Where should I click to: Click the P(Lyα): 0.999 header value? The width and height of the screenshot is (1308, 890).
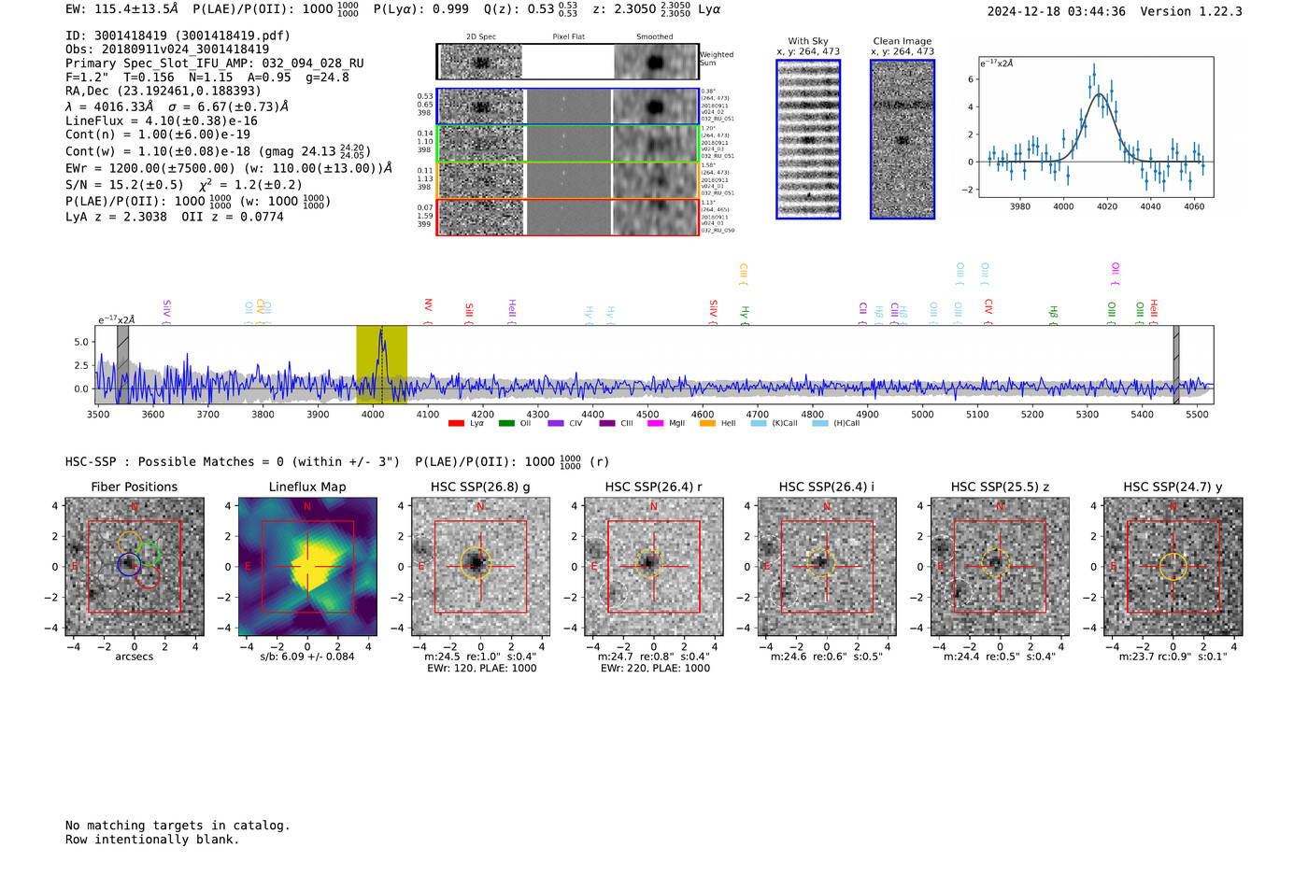(x=421, y=9)
